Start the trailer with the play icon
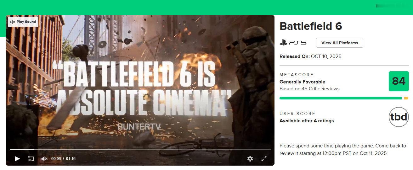 17,159
